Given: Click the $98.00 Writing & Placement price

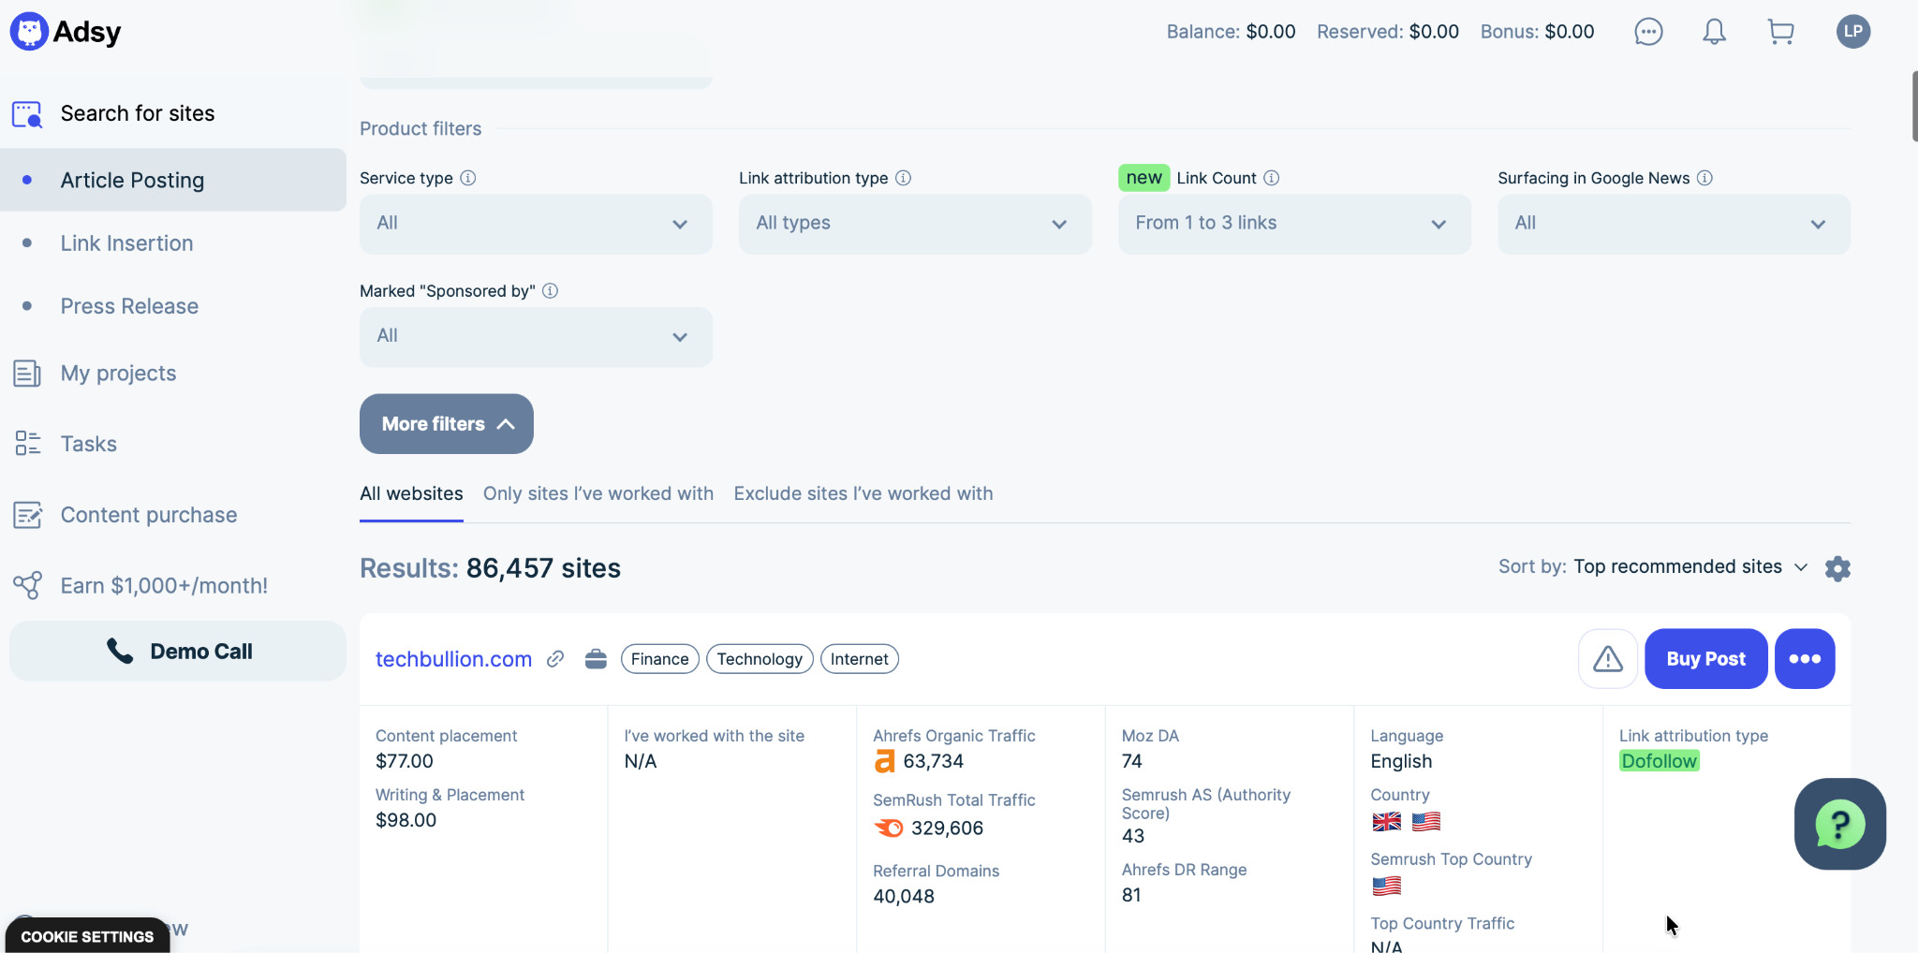Looking at the screenshot, I should coord(406,820).
